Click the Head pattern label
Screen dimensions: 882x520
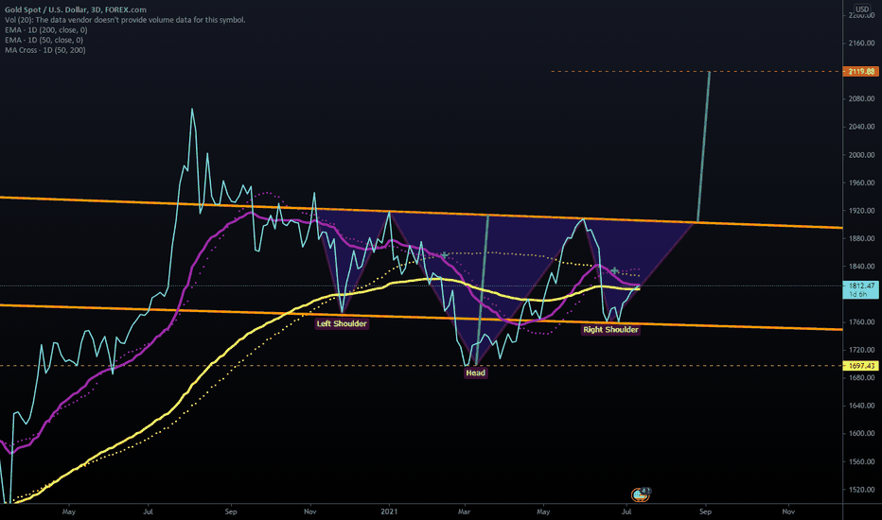coord(475,373)
